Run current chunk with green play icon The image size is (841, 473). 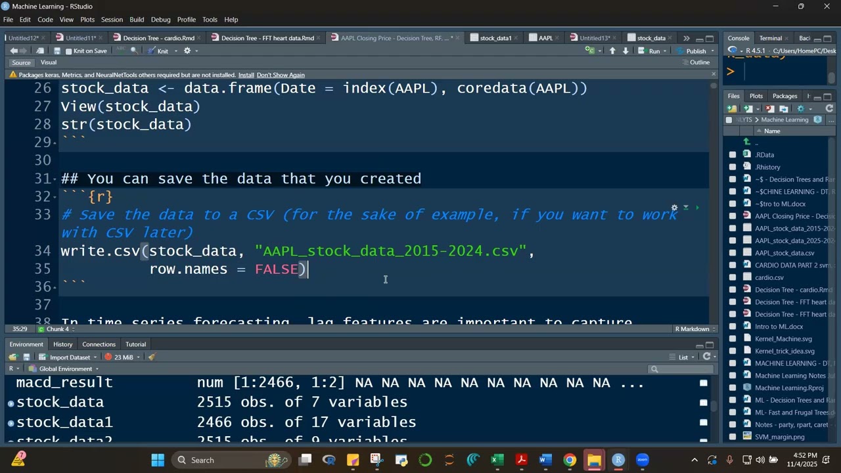[x=697, y=208]
